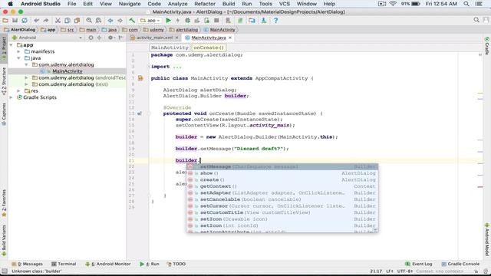Open the Gradle Console
The width and height of the screenshot is (491, 276).
coord(460,264)
